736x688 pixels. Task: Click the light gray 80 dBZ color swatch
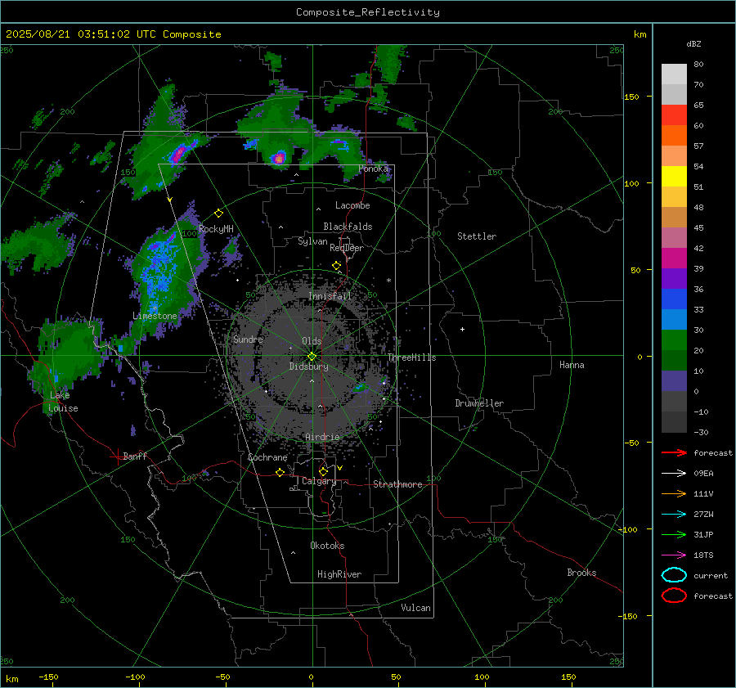(674, 74)
